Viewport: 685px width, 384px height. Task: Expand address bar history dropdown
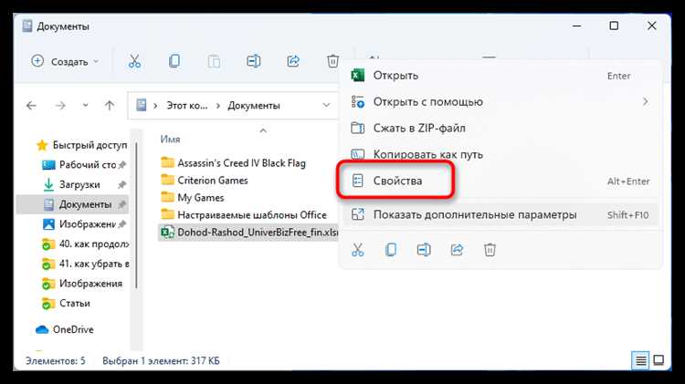tap(326, 106)
